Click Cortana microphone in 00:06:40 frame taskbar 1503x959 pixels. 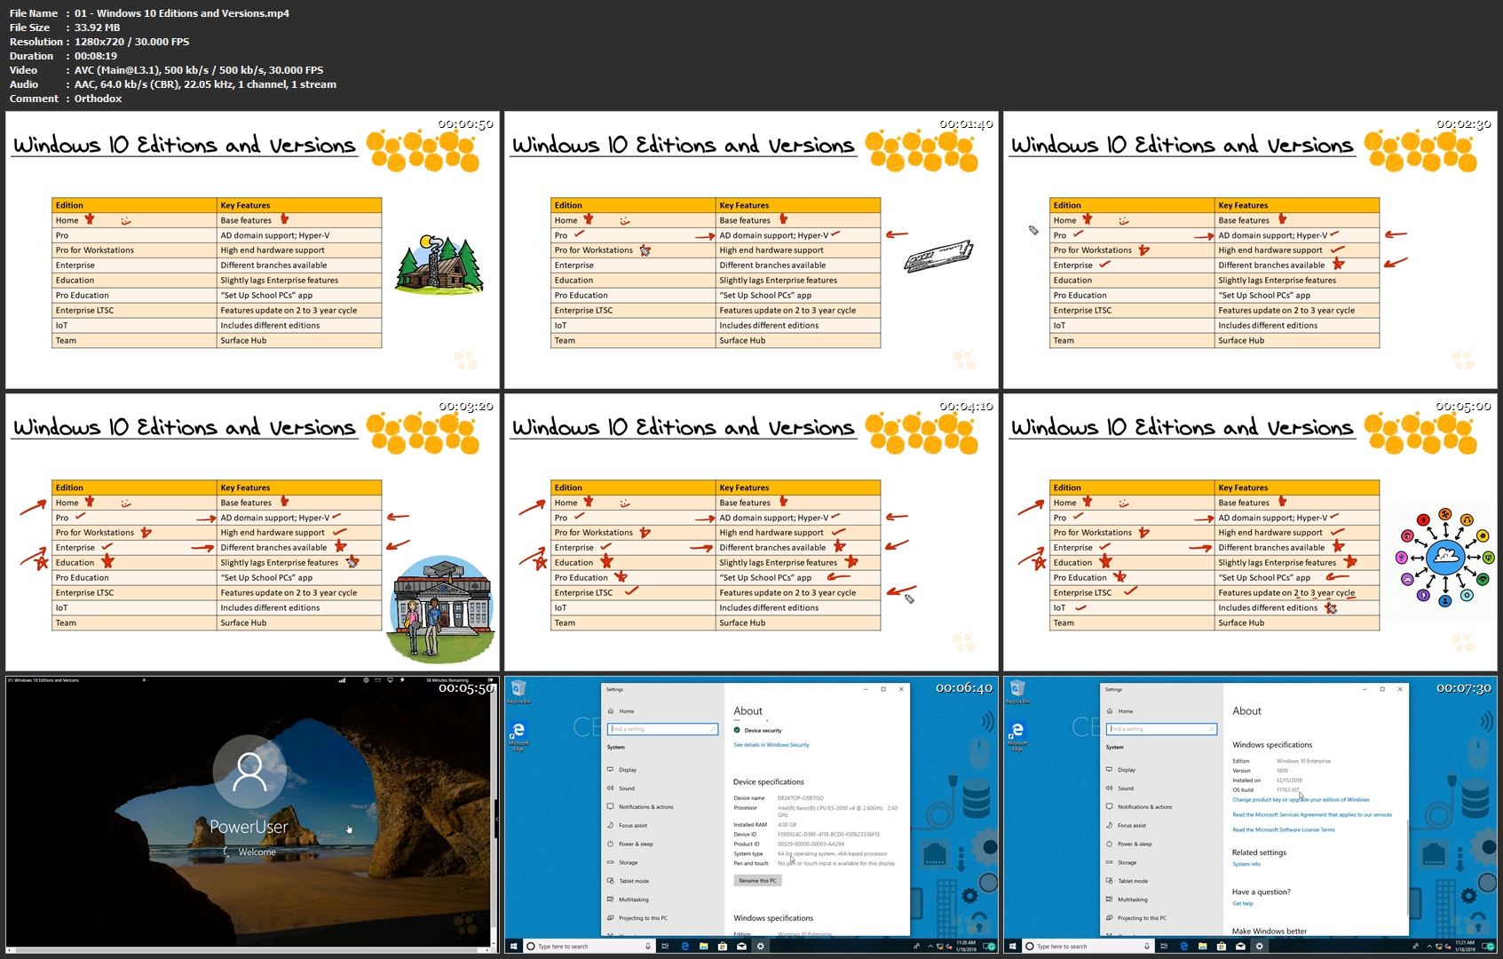click(648, 947)
